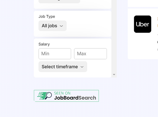Open the All jobs dropdown
158x117 pixels.
52,26
